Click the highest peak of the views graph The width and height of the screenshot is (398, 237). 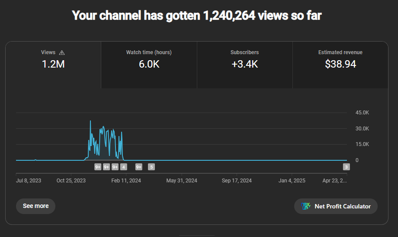90,121
